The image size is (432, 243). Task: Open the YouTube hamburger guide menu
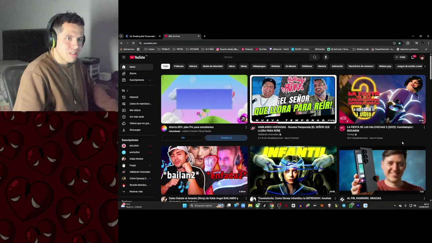point(124,57)
